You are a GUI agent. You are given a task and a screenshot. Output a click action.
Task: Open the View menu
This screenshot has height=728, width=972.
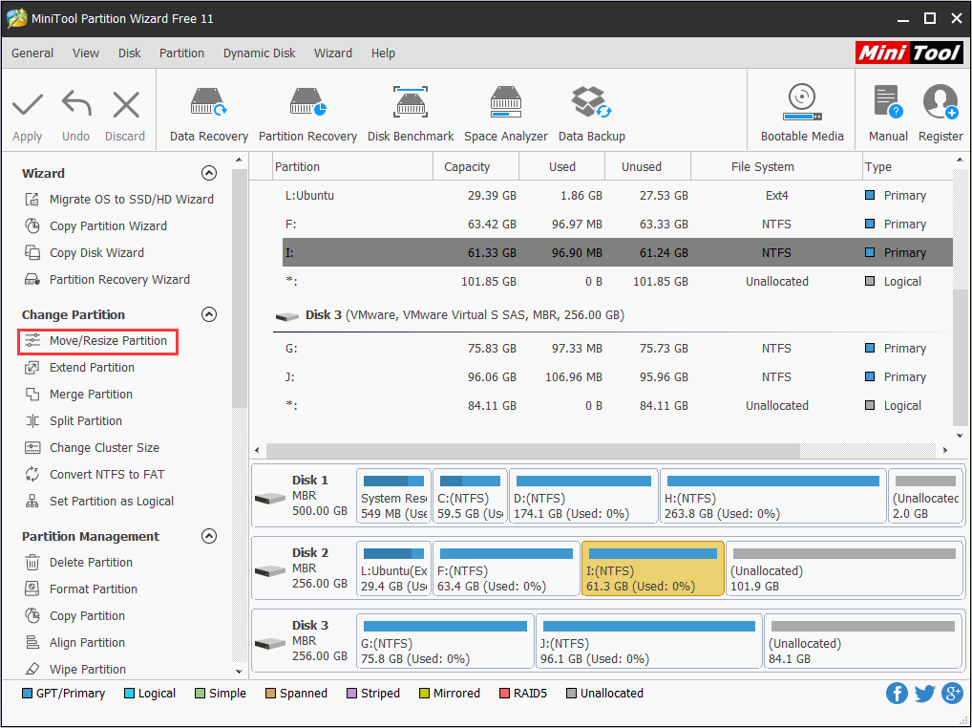tap(86, 54)
